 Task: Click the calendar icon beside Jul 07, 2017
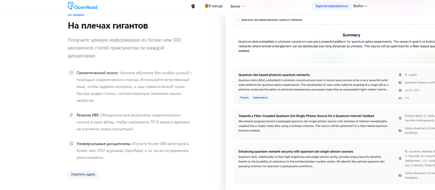[400, 90]
